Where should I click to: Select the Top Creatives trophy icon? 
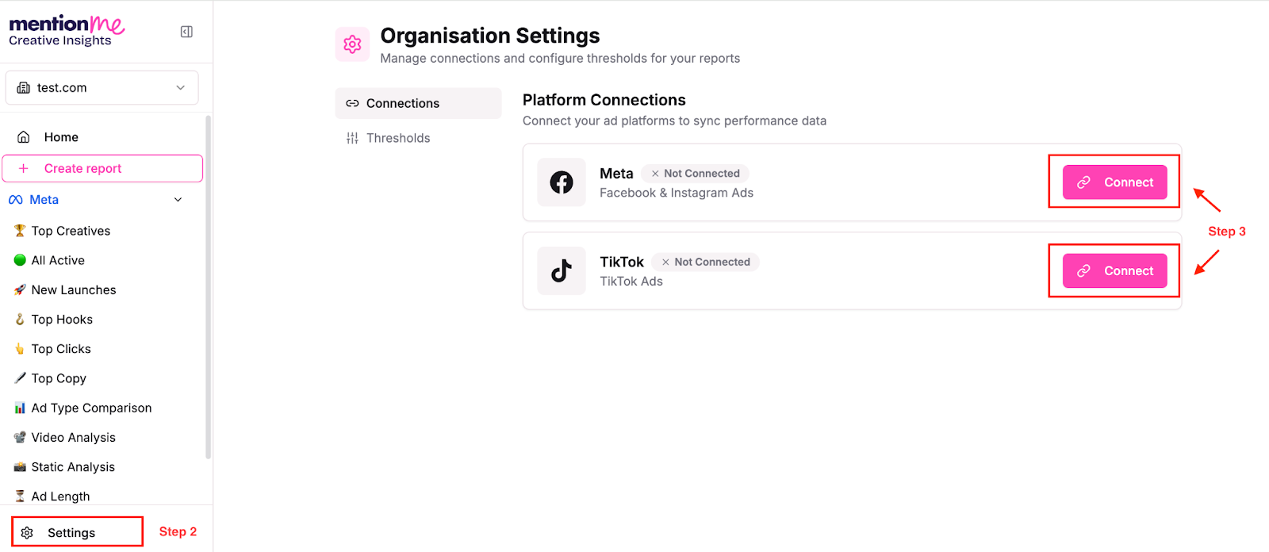pos(19,230)
